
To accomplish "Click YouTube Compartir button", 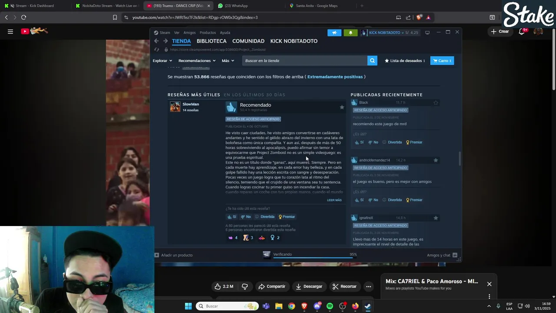I will [x=271, y=286].
